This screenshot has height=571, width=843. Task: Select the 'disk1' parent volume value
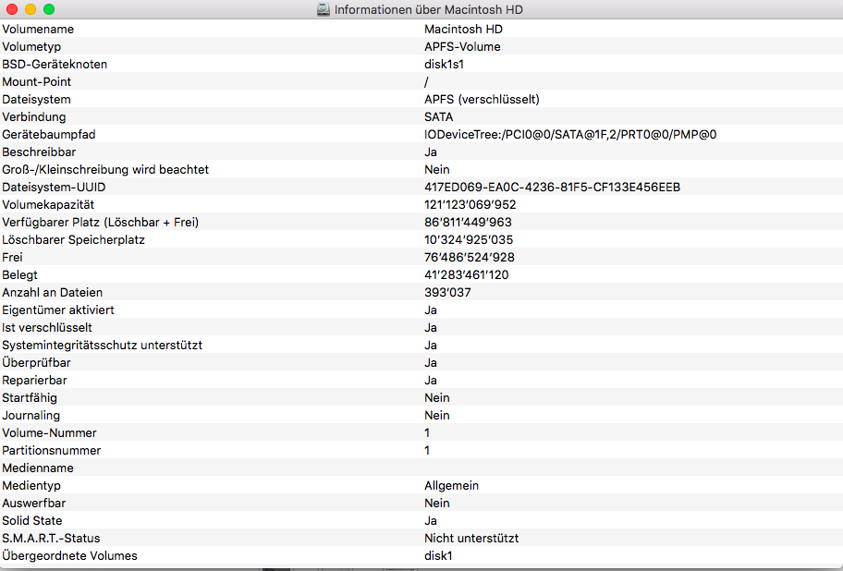(438, 556)
